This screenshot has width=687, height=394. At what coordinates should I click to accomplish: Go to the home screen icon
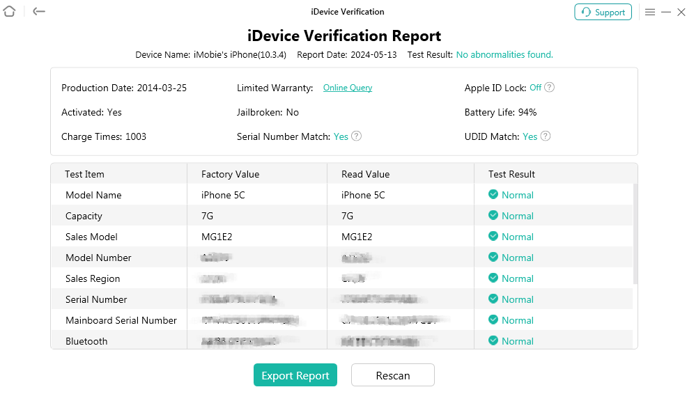pos(9,11)
